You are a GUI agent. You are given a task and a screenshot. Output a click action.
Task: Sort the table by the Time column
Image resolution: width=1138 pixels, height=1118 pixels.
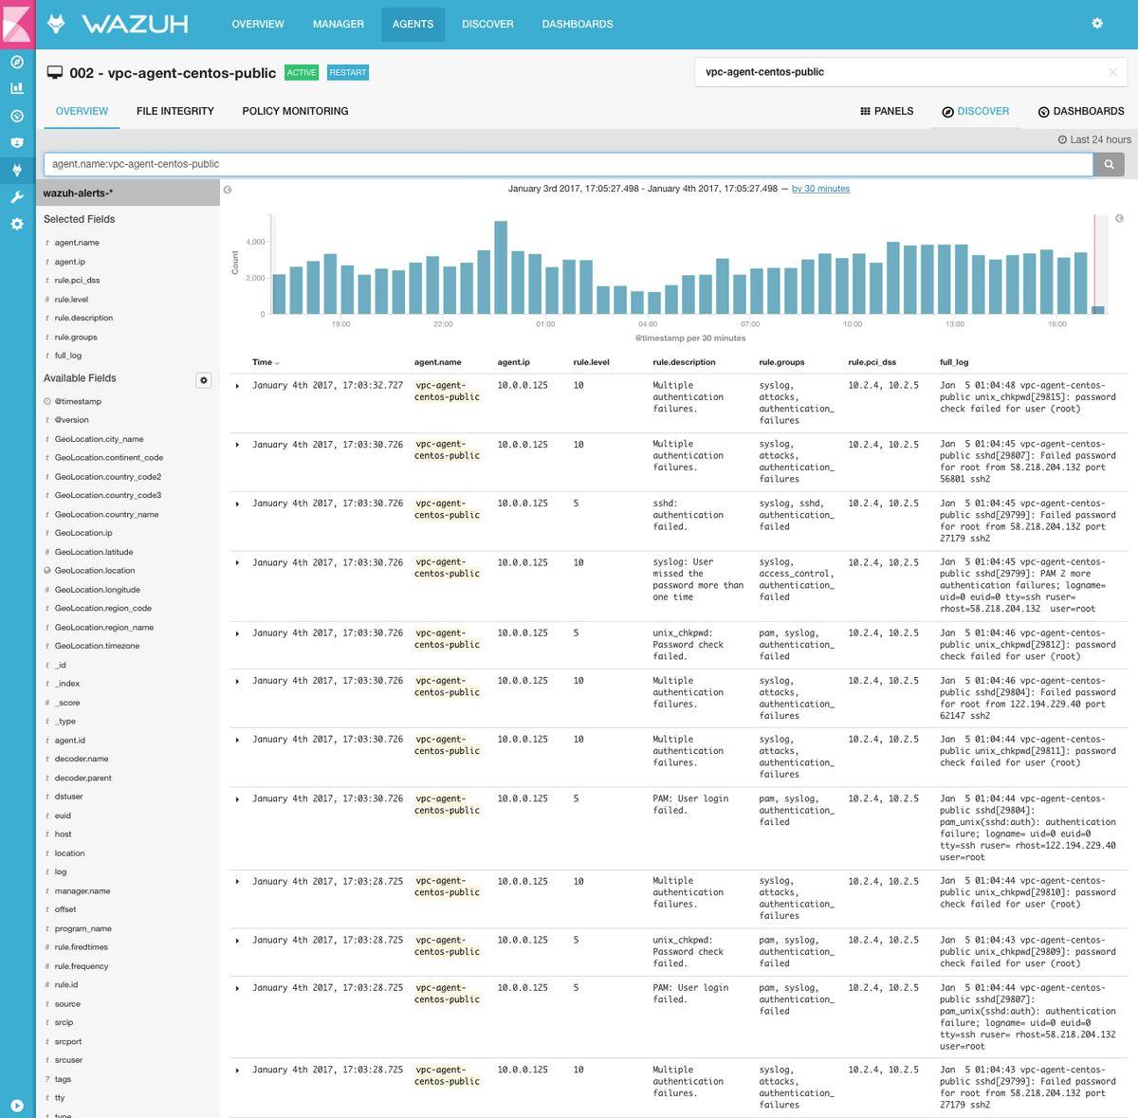tap(266, 362)
